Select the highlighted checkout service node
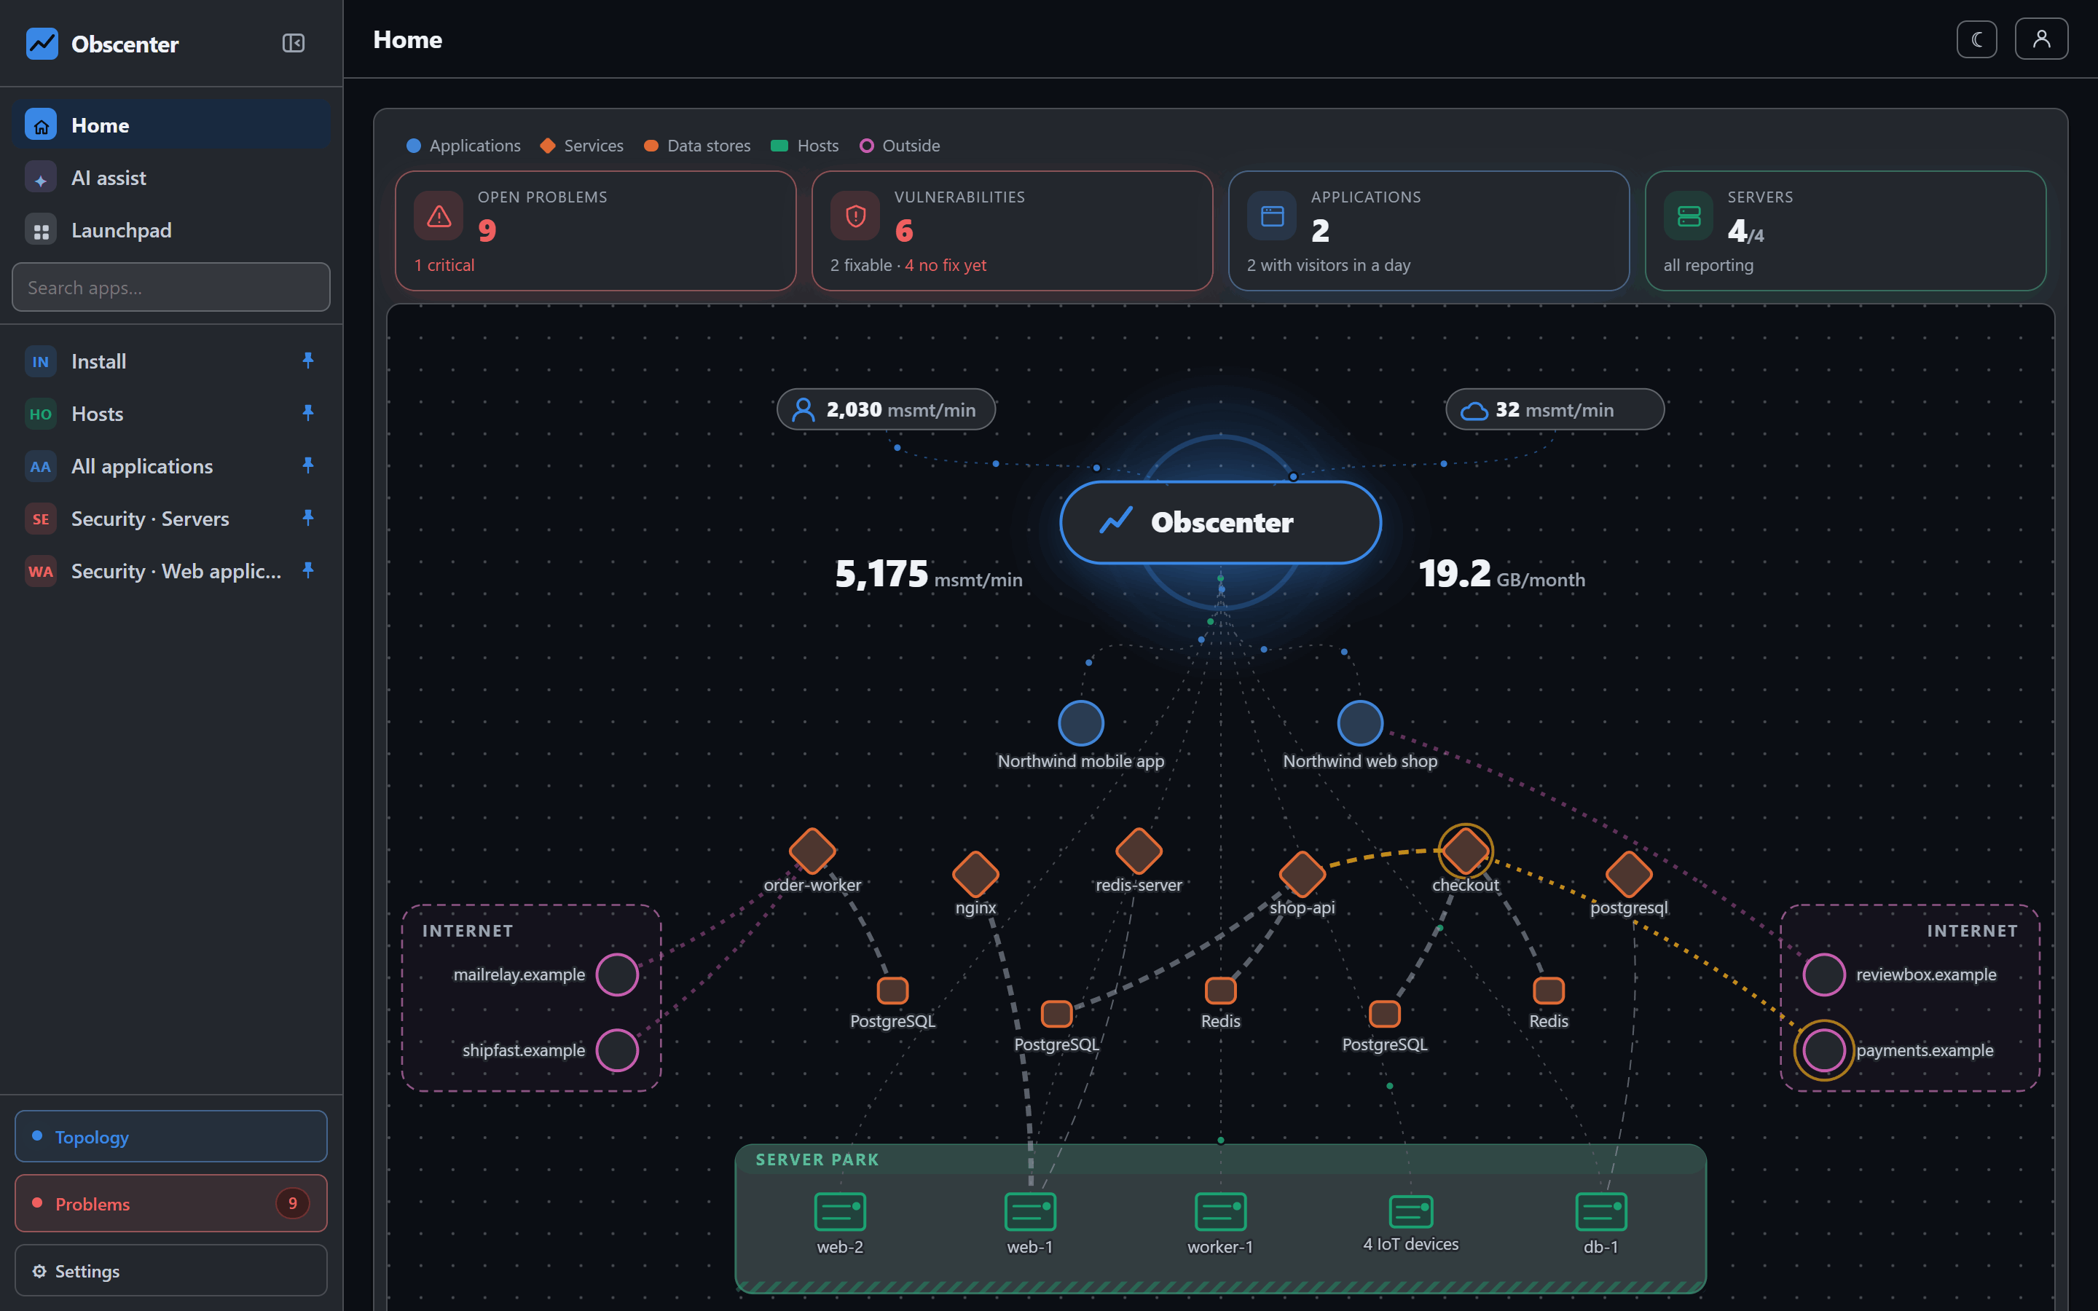The width and height of the screenshot is (2098, 1311). click(x=1465, y=851)
